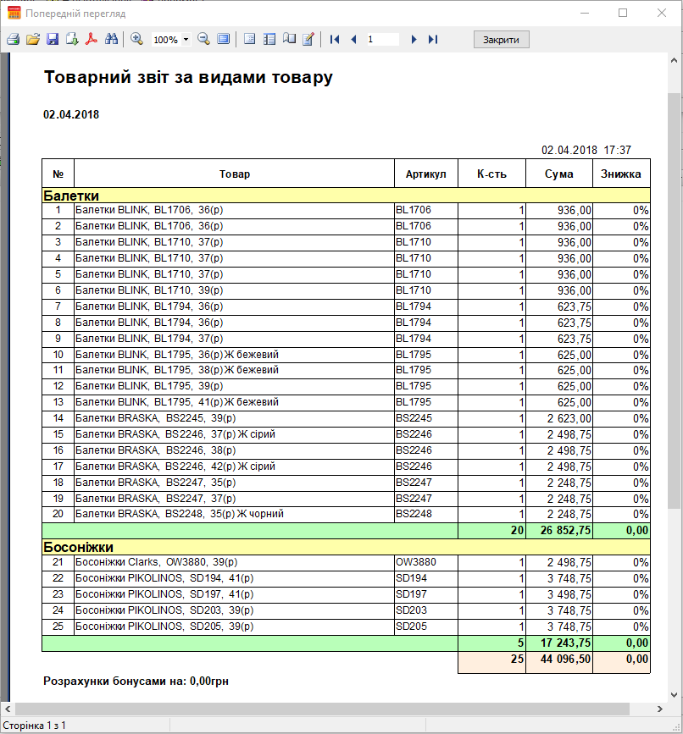Save the report using floppy disk icon

(x=53, y=40)
